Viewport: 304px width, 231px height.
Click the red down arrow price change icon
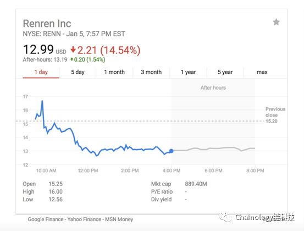click(73, 50)
